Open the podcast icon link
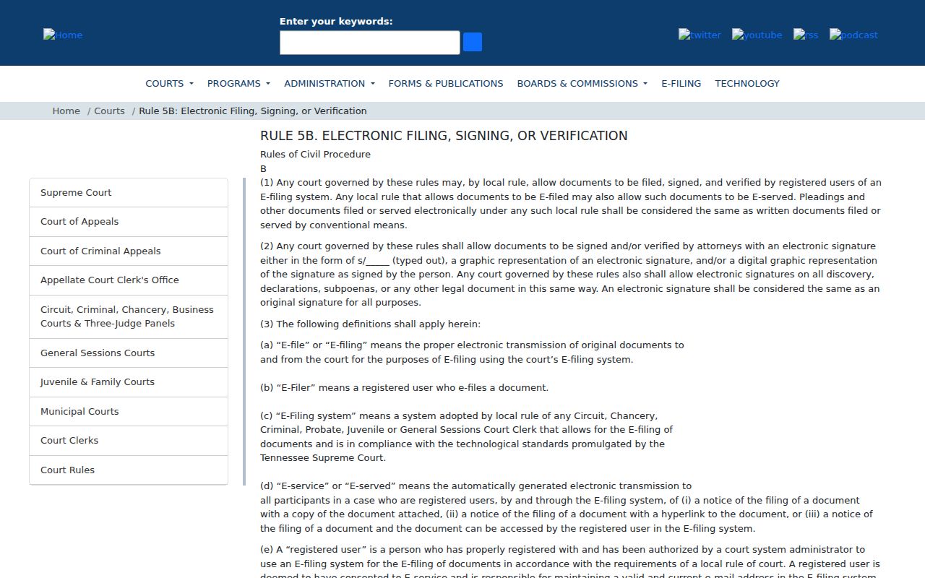The height and width of the screenshot is (578, 925). (x=853, y=35)
